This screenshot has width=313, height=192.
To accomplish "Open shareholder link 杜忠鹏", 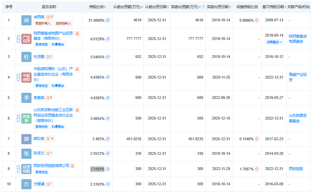I will click(39, 57).
